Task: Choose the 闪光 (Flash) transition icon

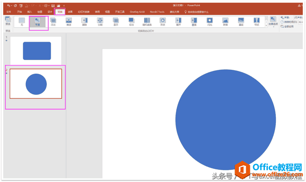Action: click(x=210, y=21)
